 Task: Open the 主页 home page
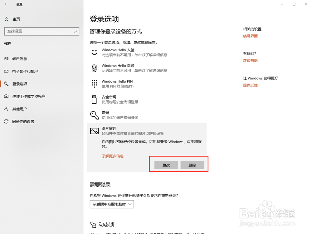tap(16, 19)
